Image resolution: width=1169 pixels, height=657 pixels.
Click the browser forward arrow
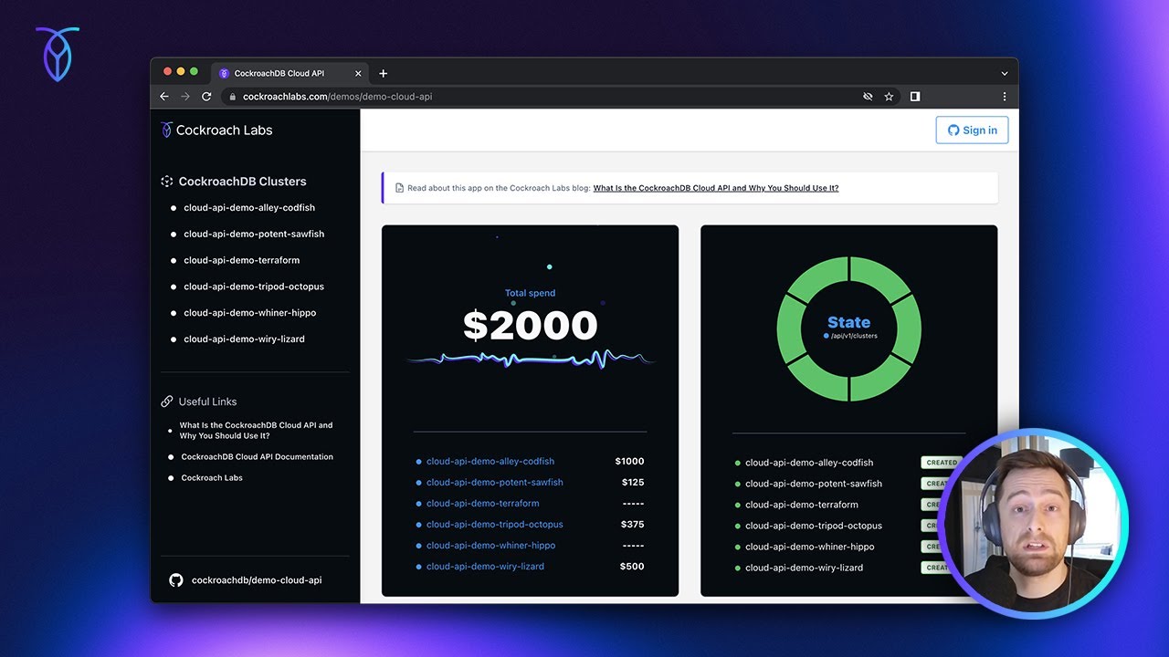pyautogui.click(x=185, y=97)
